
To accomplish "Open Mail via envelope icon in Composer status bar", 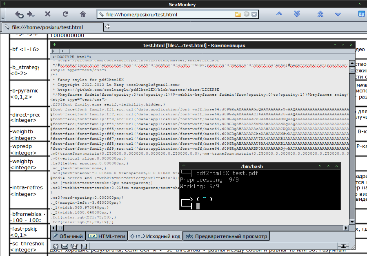I will pyautogui.click(x=65, y=246).
